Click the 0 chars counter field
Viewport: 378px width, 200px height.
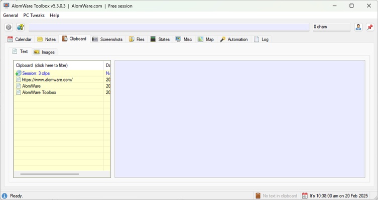331,27
